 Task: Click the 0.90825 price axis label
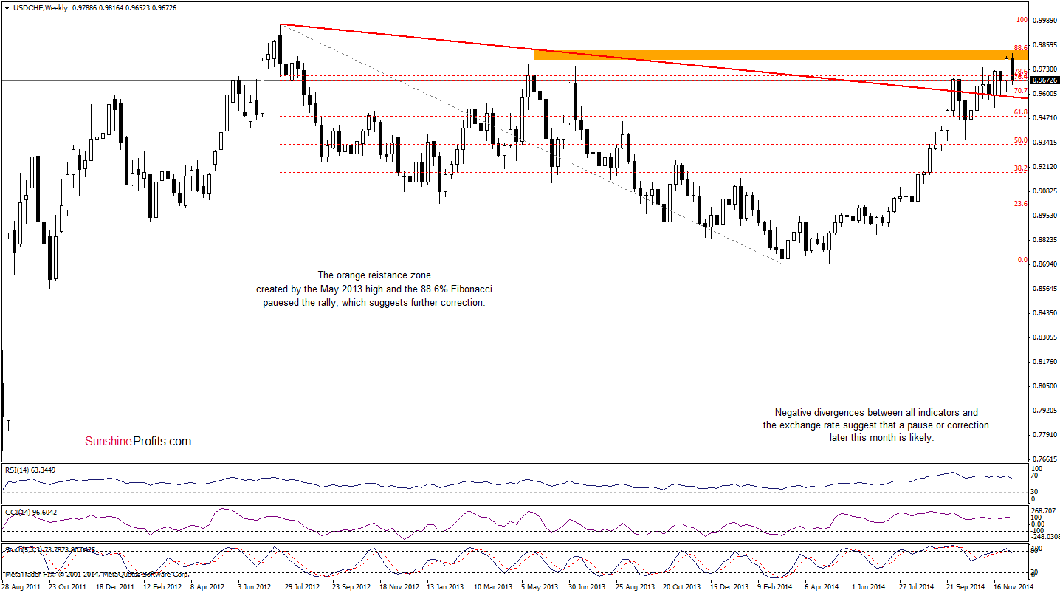coord(1044,191)
